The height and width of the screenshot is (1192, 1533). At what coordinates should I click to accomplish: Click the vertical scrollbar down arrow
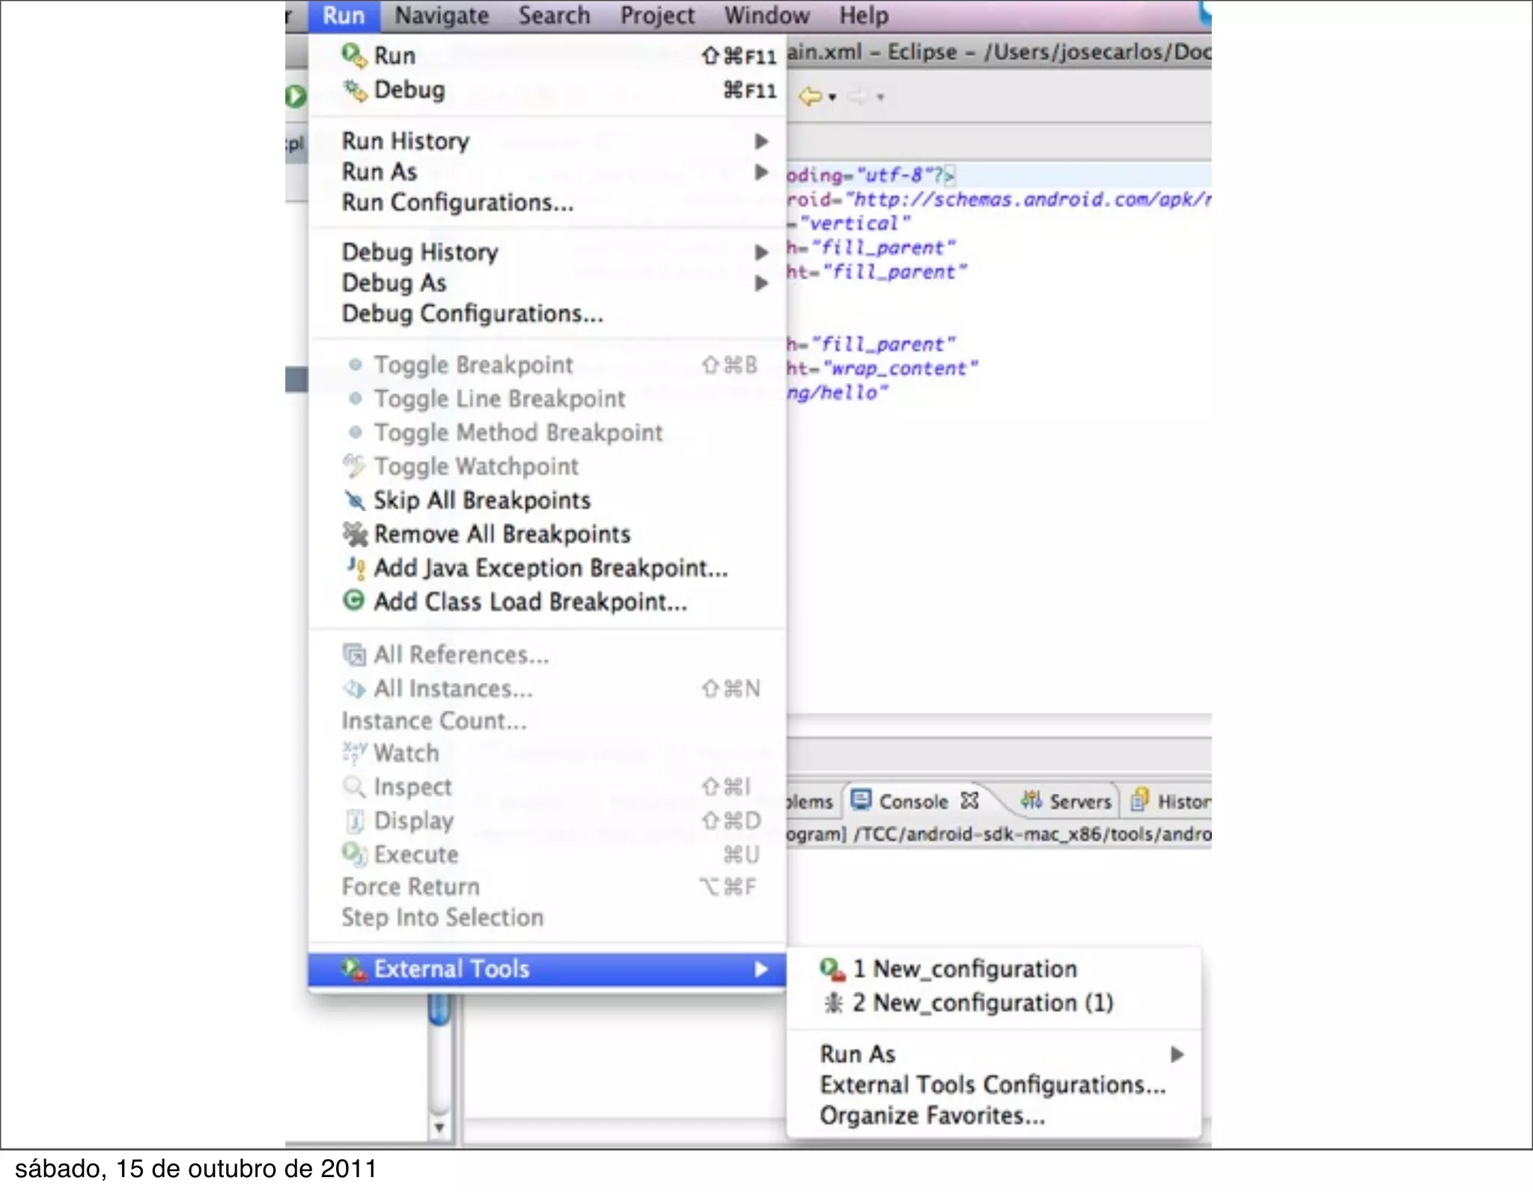[439, 1127]
